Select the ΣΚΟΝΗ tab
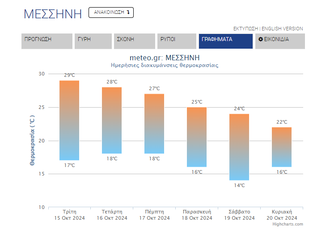The height and width of the screenshot is (234, 313). pyautogui.click(x=134, y=41)
